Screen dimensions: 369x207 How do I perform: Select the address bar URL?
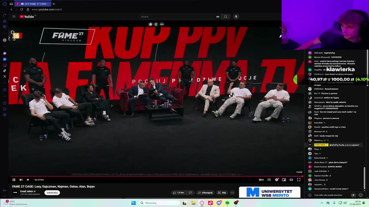click(x=47, y=9)
